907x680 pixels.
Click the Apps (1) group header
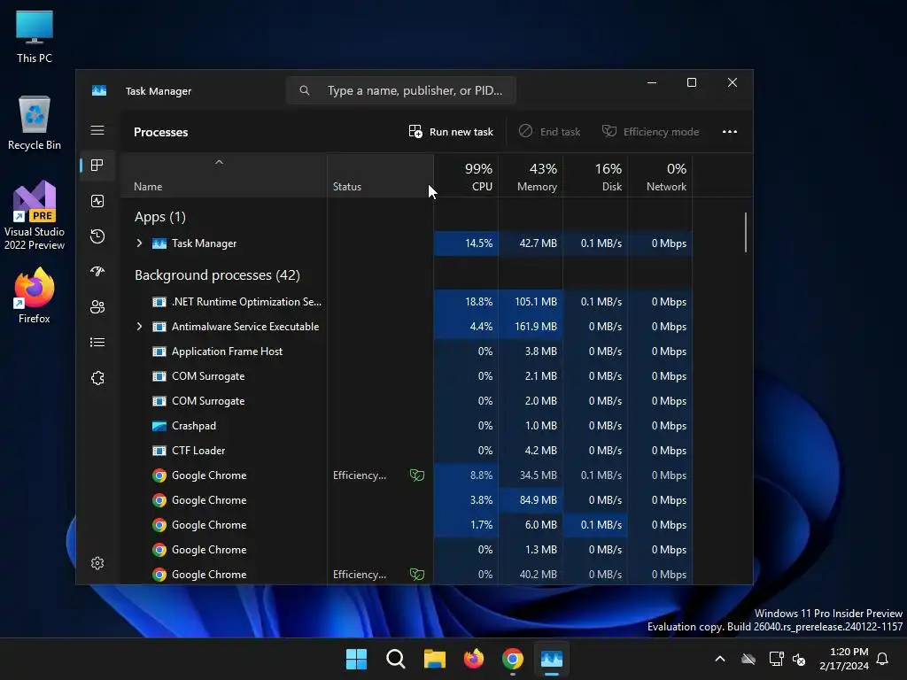pyautogui.click(x=160, y=217)
